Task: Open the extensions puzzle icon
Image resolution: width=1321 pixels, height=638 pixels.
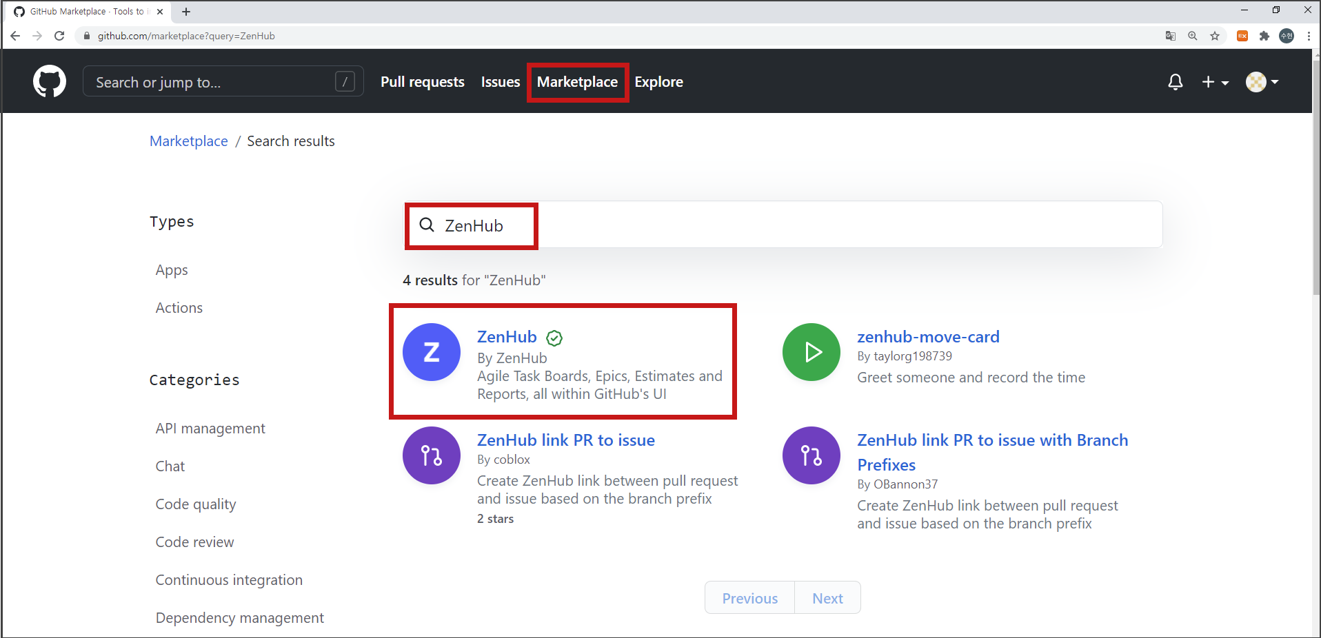Action: 1264,36
